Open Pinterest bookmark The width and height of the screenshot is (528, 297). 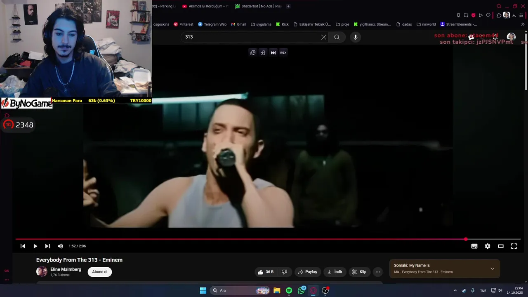pyautogui.click(x=184, y=24)
